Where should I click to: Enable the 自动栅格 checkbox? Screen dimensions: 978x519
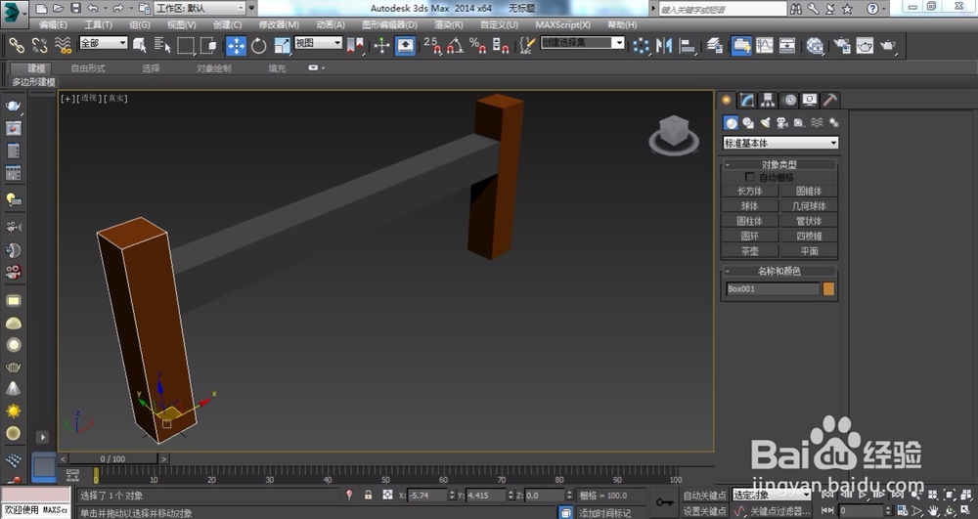point(750,177)
